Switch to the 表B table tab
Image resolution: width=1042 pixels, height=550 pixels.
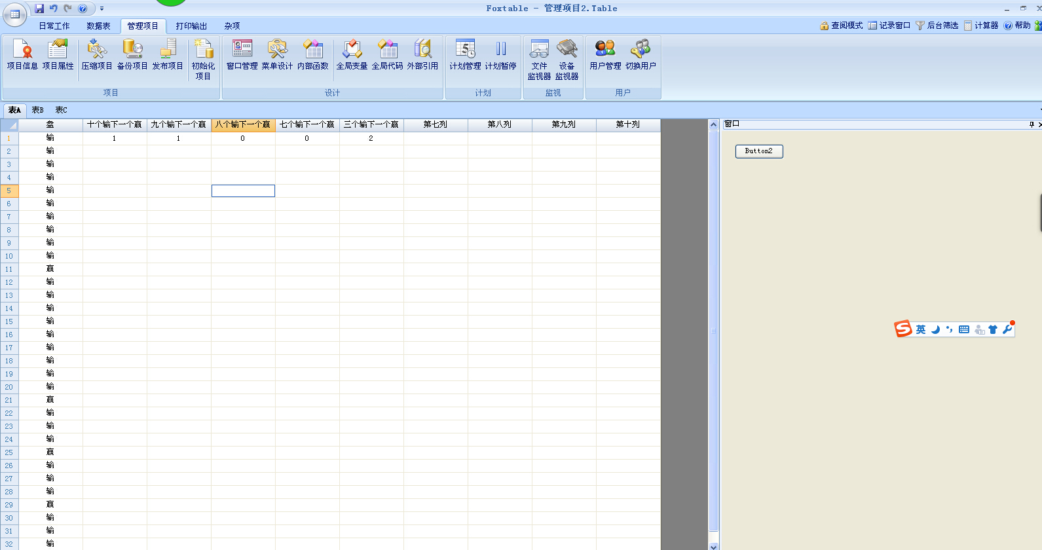[38, 110]
